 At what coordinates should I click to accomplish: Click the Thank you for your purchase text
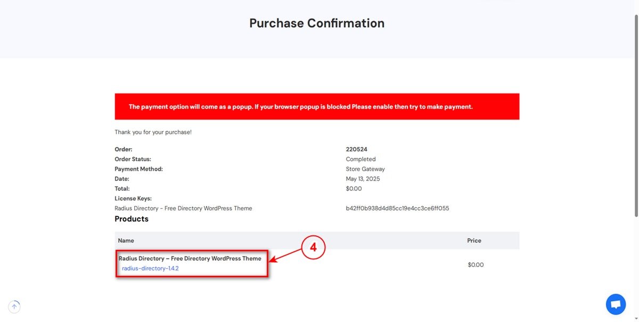pos(153,132)
